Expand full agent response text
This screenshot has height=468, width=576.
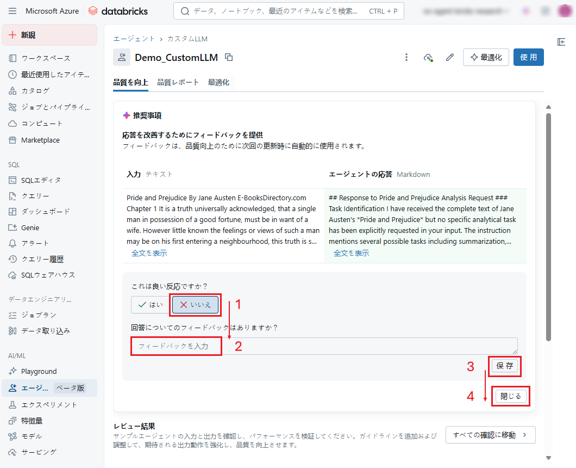click(351, 253)
